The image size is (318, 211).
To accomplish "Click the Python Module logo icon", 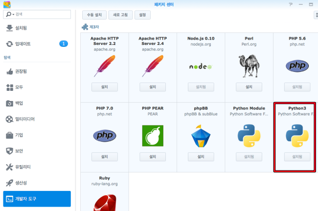I will click(x=249, y=136).
